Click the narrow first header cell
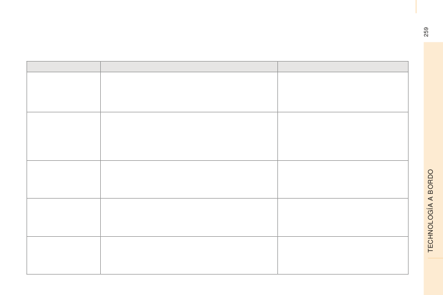443x295 pixels. coord(63,67)
